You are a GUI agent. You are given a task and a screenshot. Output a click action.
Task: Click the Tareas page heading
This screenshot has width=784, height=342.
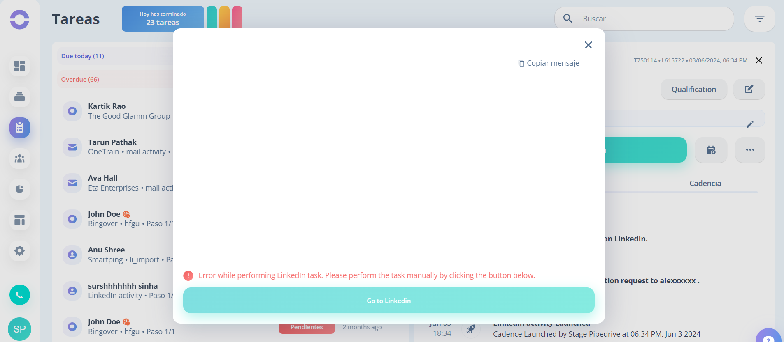point(76,19)
